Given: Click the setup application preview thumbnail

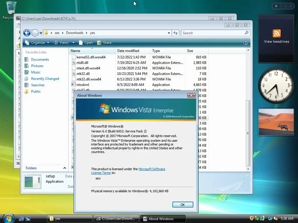Looking at the screenshot, I should pyautogui.click(x=33, y=181).
